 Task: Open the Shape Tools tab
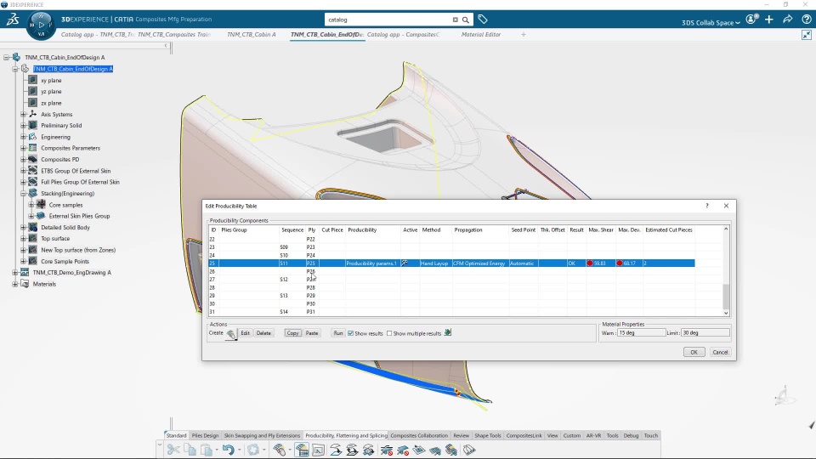tap(488, 435)
